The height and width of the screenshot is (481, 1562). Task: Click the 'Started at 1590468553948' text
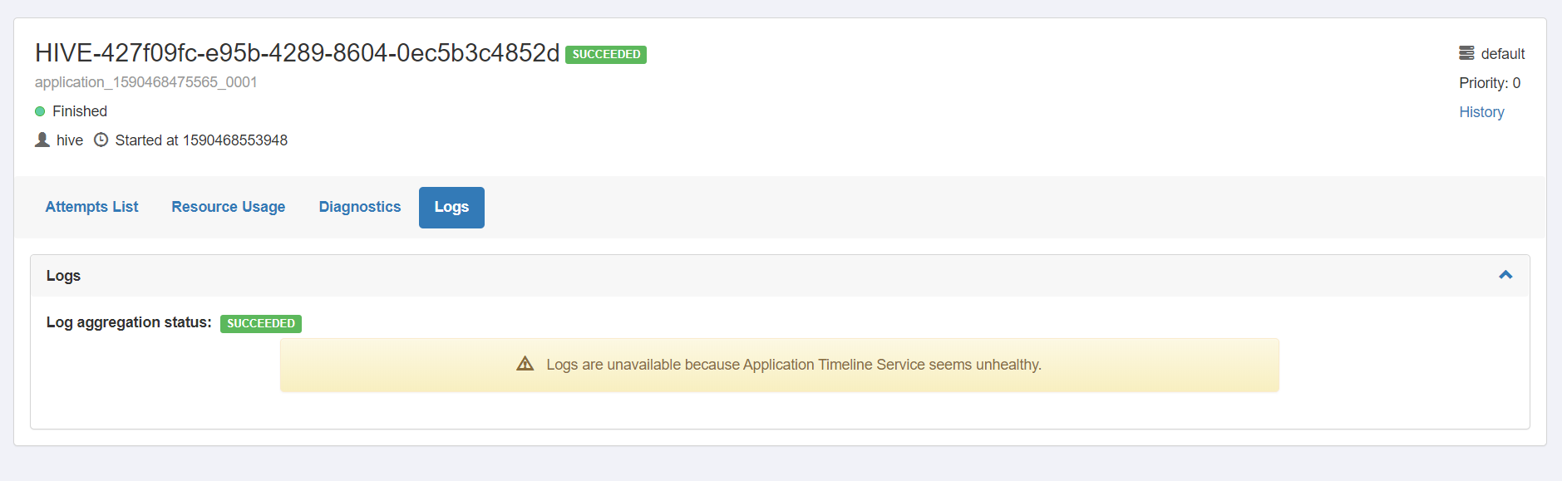[201, 140]
